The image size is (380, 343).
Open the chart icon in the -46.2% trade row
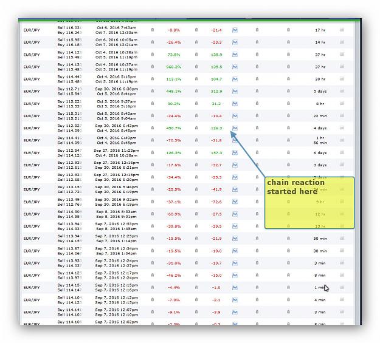(x=235, y=275)
